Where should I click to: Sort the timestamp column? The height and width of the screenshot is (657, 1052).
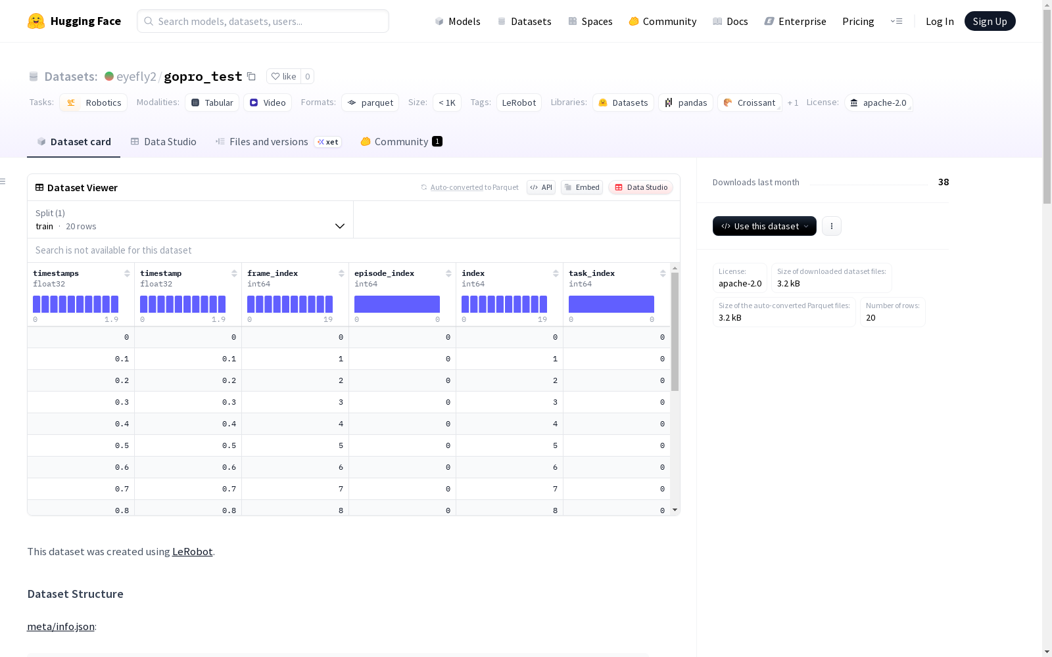coord(234,273)
